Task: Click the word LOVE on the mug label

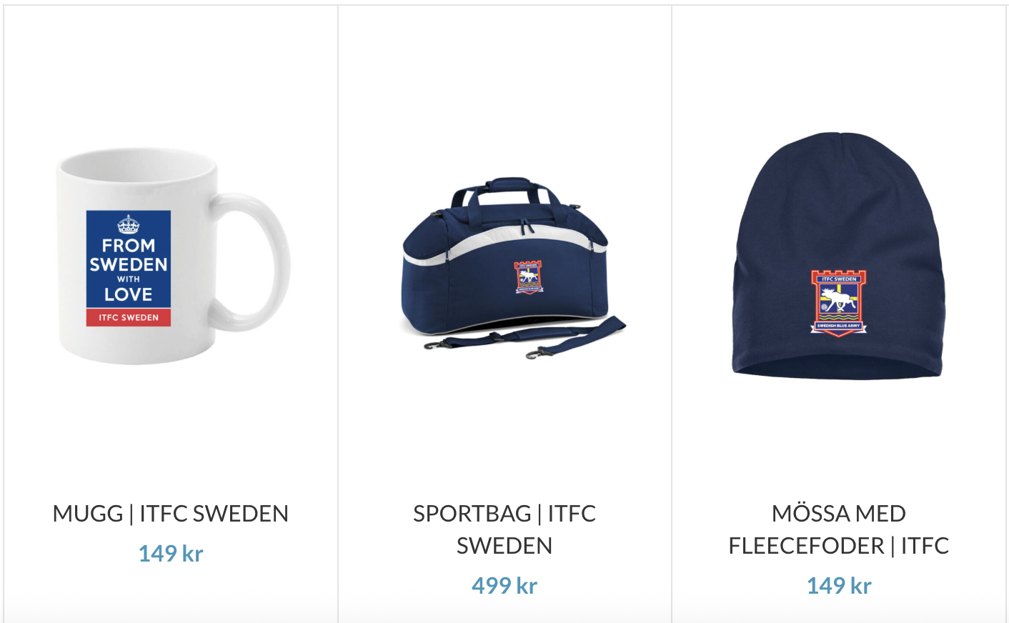Action: coord(129,294)
